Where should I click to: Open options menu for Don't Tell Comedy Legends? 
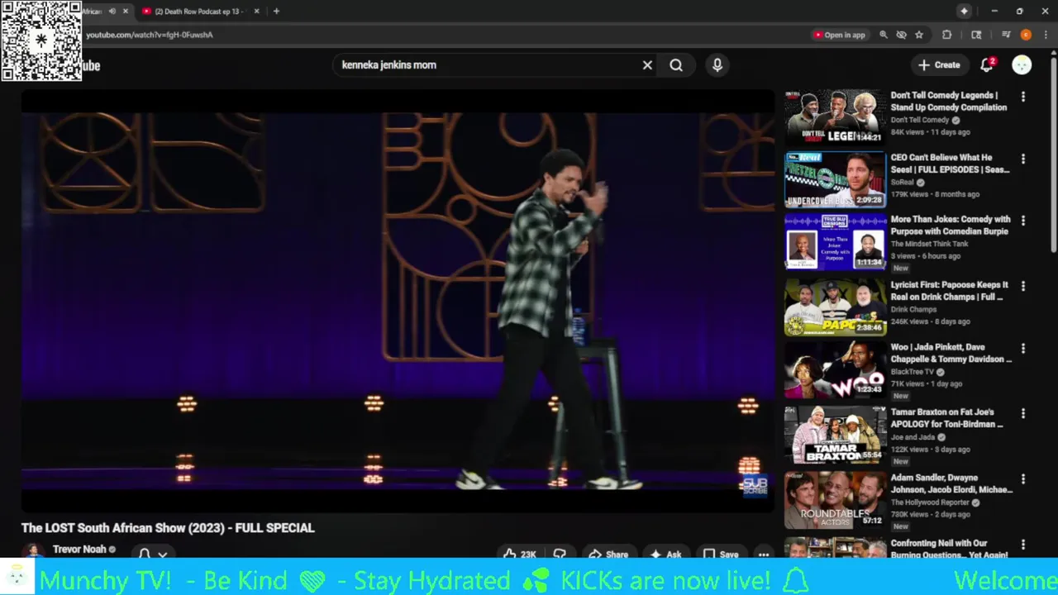pos(1023,97)
